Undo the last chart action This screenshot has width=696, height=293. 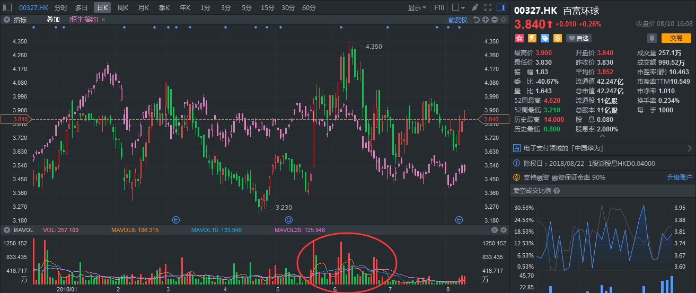pyautogui.click(x=476, y=20)
